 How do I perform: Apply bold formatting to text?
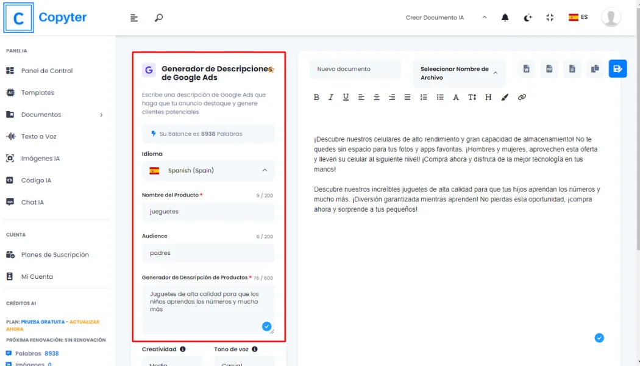point(316,97)
